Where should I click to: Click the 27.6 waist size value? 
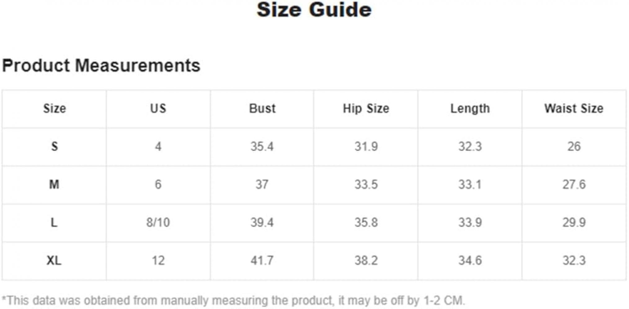click(x=574, y=185)
